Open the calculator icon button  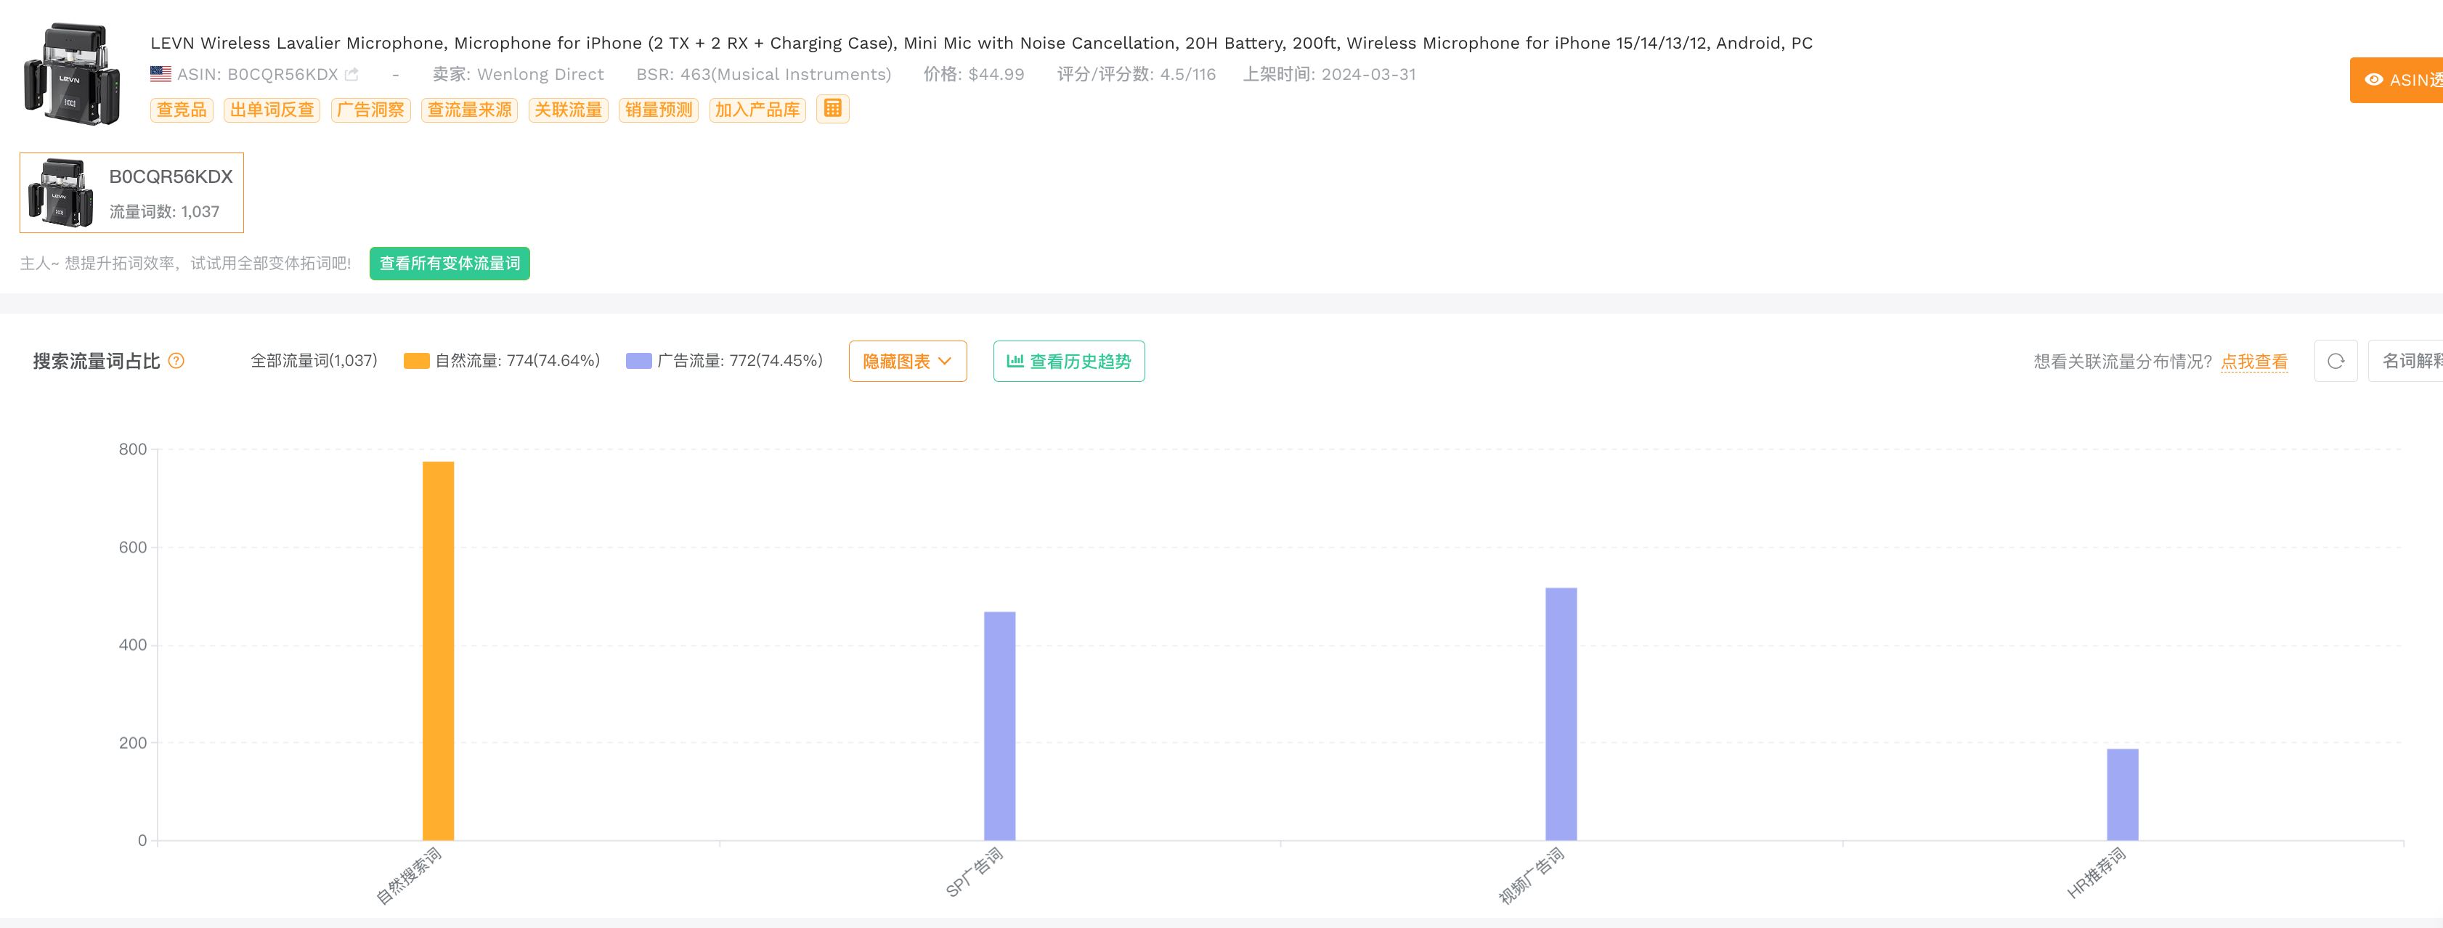tap(833, 109)
